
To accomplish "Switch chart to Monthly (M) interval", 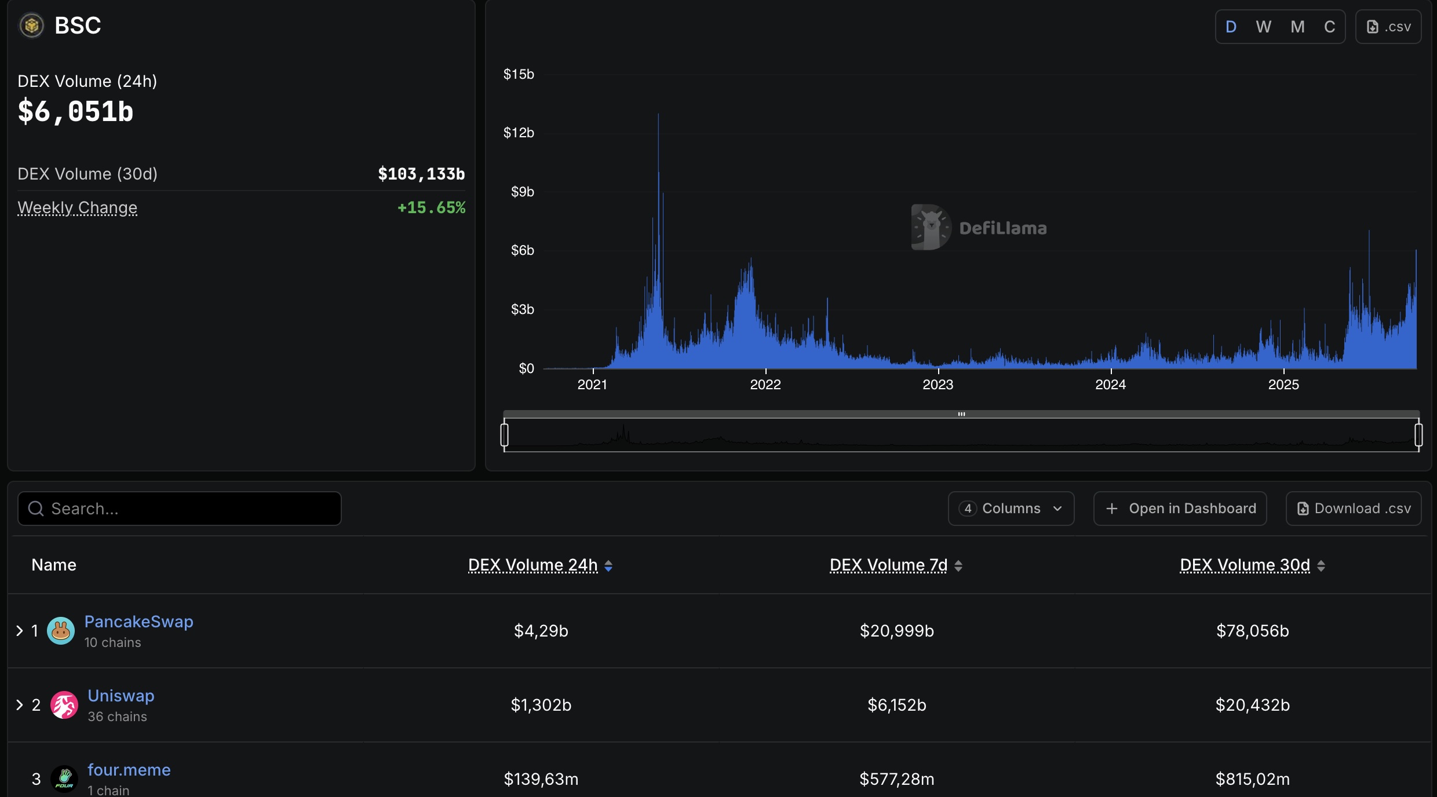I will point(1297,27).
